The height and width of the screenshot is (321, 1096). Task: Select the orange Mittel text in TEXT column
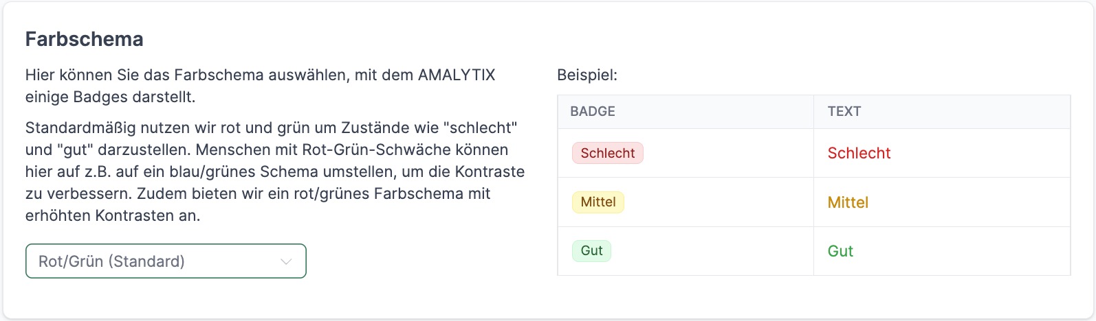pyautogui.click(x=848, y=202)
